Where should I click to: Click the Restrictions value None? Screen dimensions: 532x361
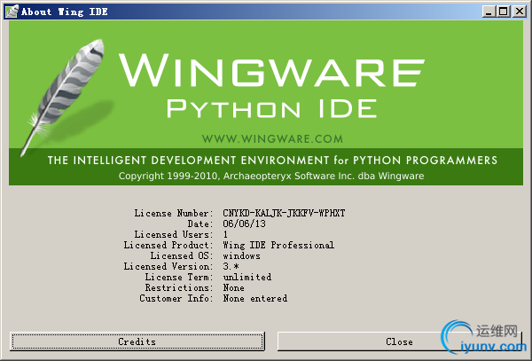[233, 287]
